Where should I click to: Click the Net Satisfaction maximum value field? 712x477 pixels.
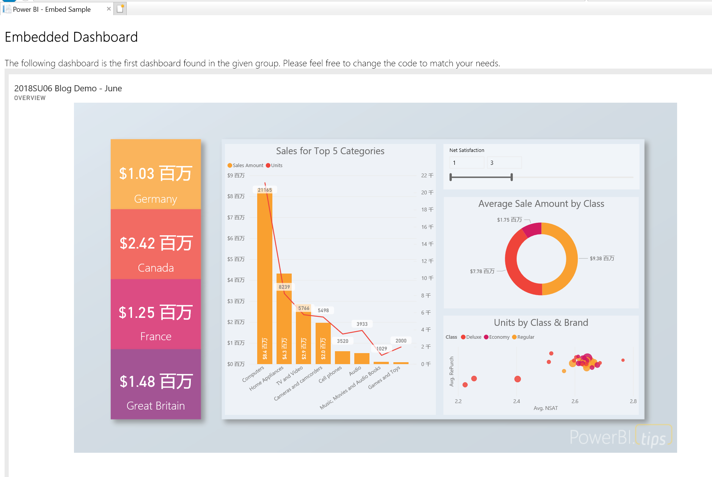click(x=504, y=163)
